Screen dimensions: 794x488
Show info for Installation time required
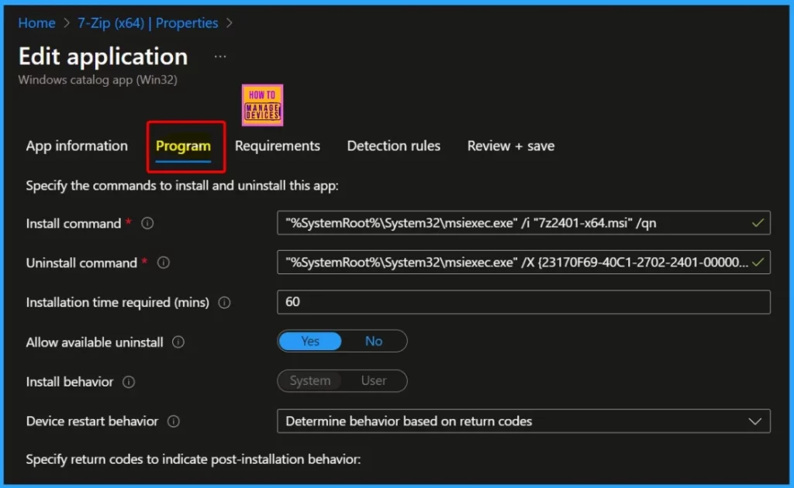[224, 302]
